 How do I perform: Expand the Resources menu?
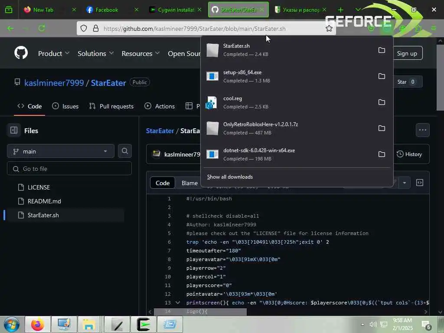[x=140, y=53]
